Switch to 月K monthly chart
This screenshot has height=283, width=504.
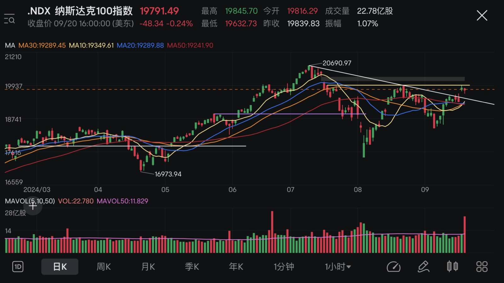(148, 267)
